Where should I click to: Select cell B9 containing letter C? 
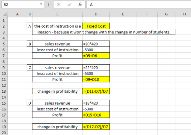click(x=30, y=68)
